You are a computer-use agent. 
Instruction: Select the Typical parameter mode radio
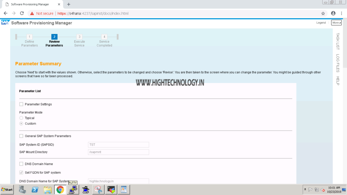[x=21, y=118]
